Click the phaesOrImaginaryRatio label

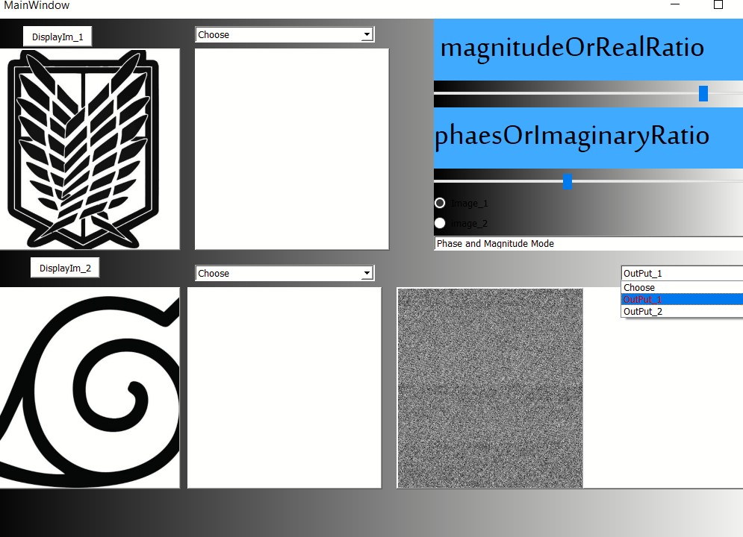pyautogui.click(x=588, y=138)
